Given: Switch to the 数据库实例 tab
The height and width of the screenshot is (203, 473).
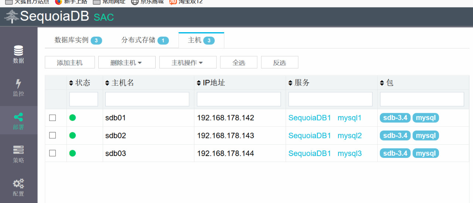Looking at the screenshot, I should [78, 40].
